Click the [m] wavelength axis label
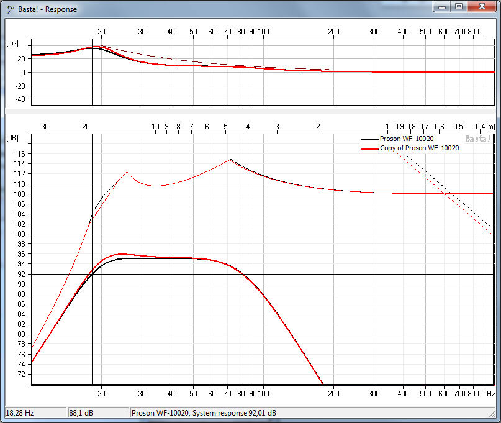Image resolution: width=501 pixels, height=423 pixels. coord(491,127)
